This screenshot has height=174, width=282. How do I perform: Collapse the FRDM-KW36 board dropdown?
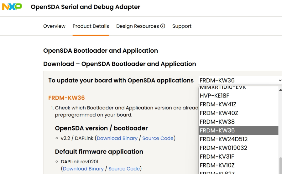pyautogui.click(x=240, y=81)
